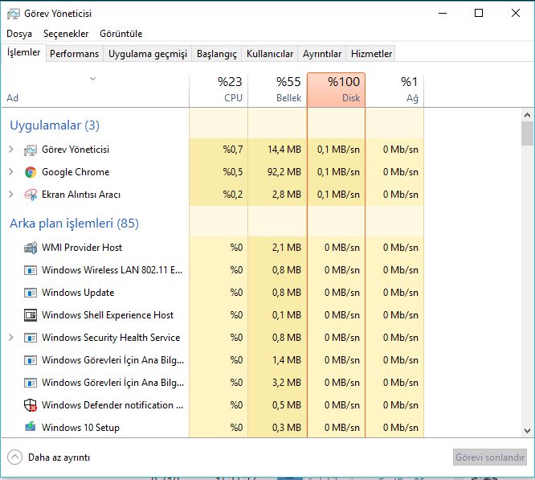Open the Kullanıcılar tab
535x480 pixels.
point(270,54)
